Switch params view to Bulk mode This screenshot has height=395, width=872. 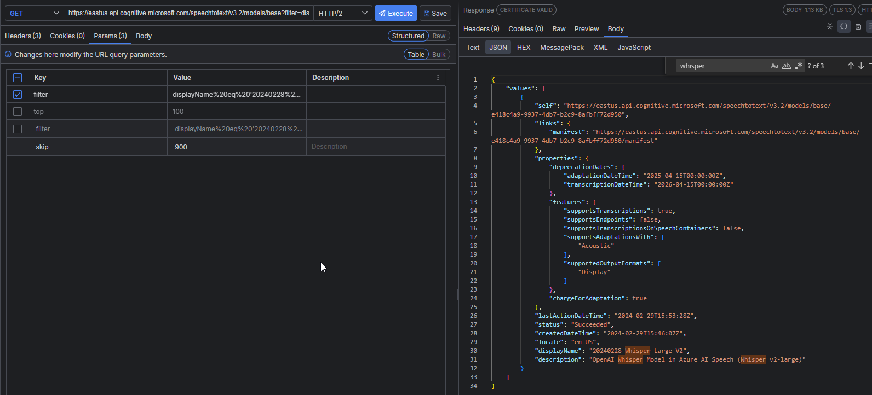[x=439, y=55]
